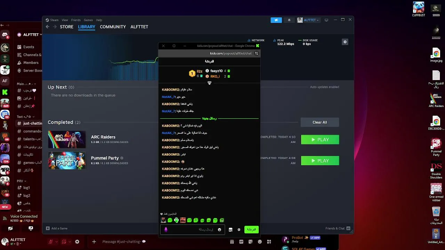The image size is (445, 250).
Task: Open emoji picker in Kick chat input
Action: point(219,230)
